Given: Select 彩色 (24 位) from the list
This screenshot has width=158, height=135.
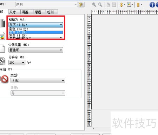Looking at the screenshot, I should tap(36, 29).
